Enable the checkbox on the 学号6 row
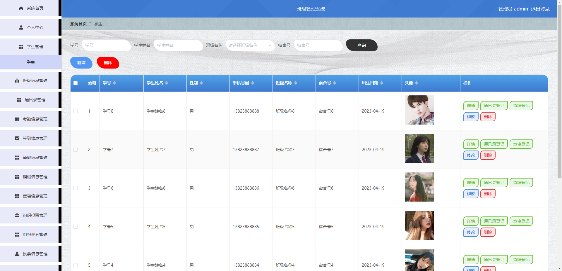The width and height of the screenshot is (562, 271). coord(76,188)
